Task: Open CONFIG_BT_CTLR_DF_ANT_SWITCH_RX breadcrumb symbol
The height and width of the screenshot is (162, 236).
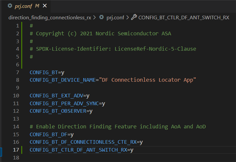Action: click(184, 18)
